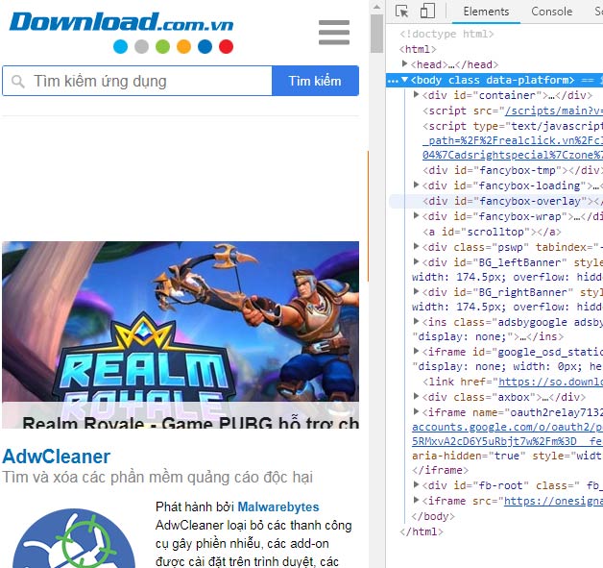
Task: Open the so.downlo... link href URL
Action: coord(550,382)
